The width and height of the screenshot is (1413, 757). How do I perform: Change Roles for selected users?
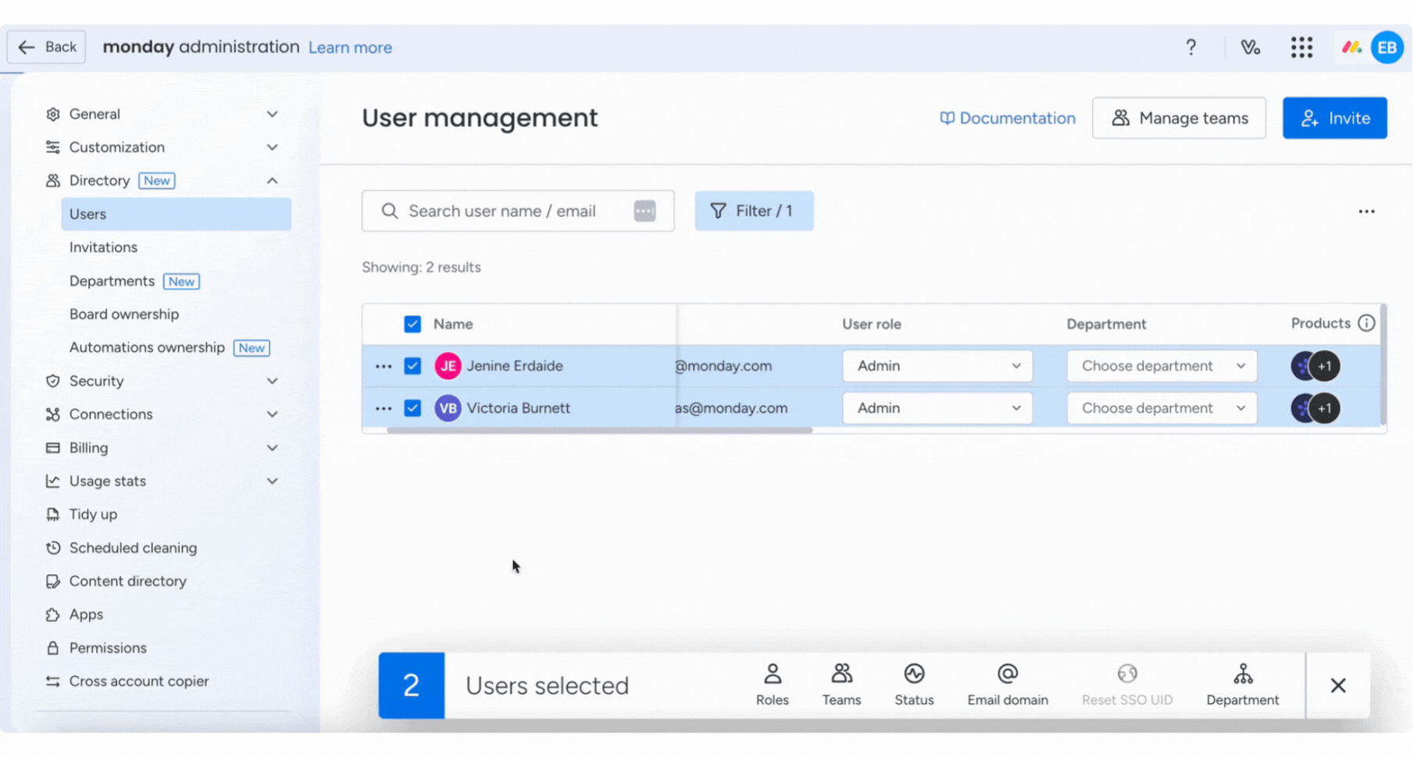point(772,685)
